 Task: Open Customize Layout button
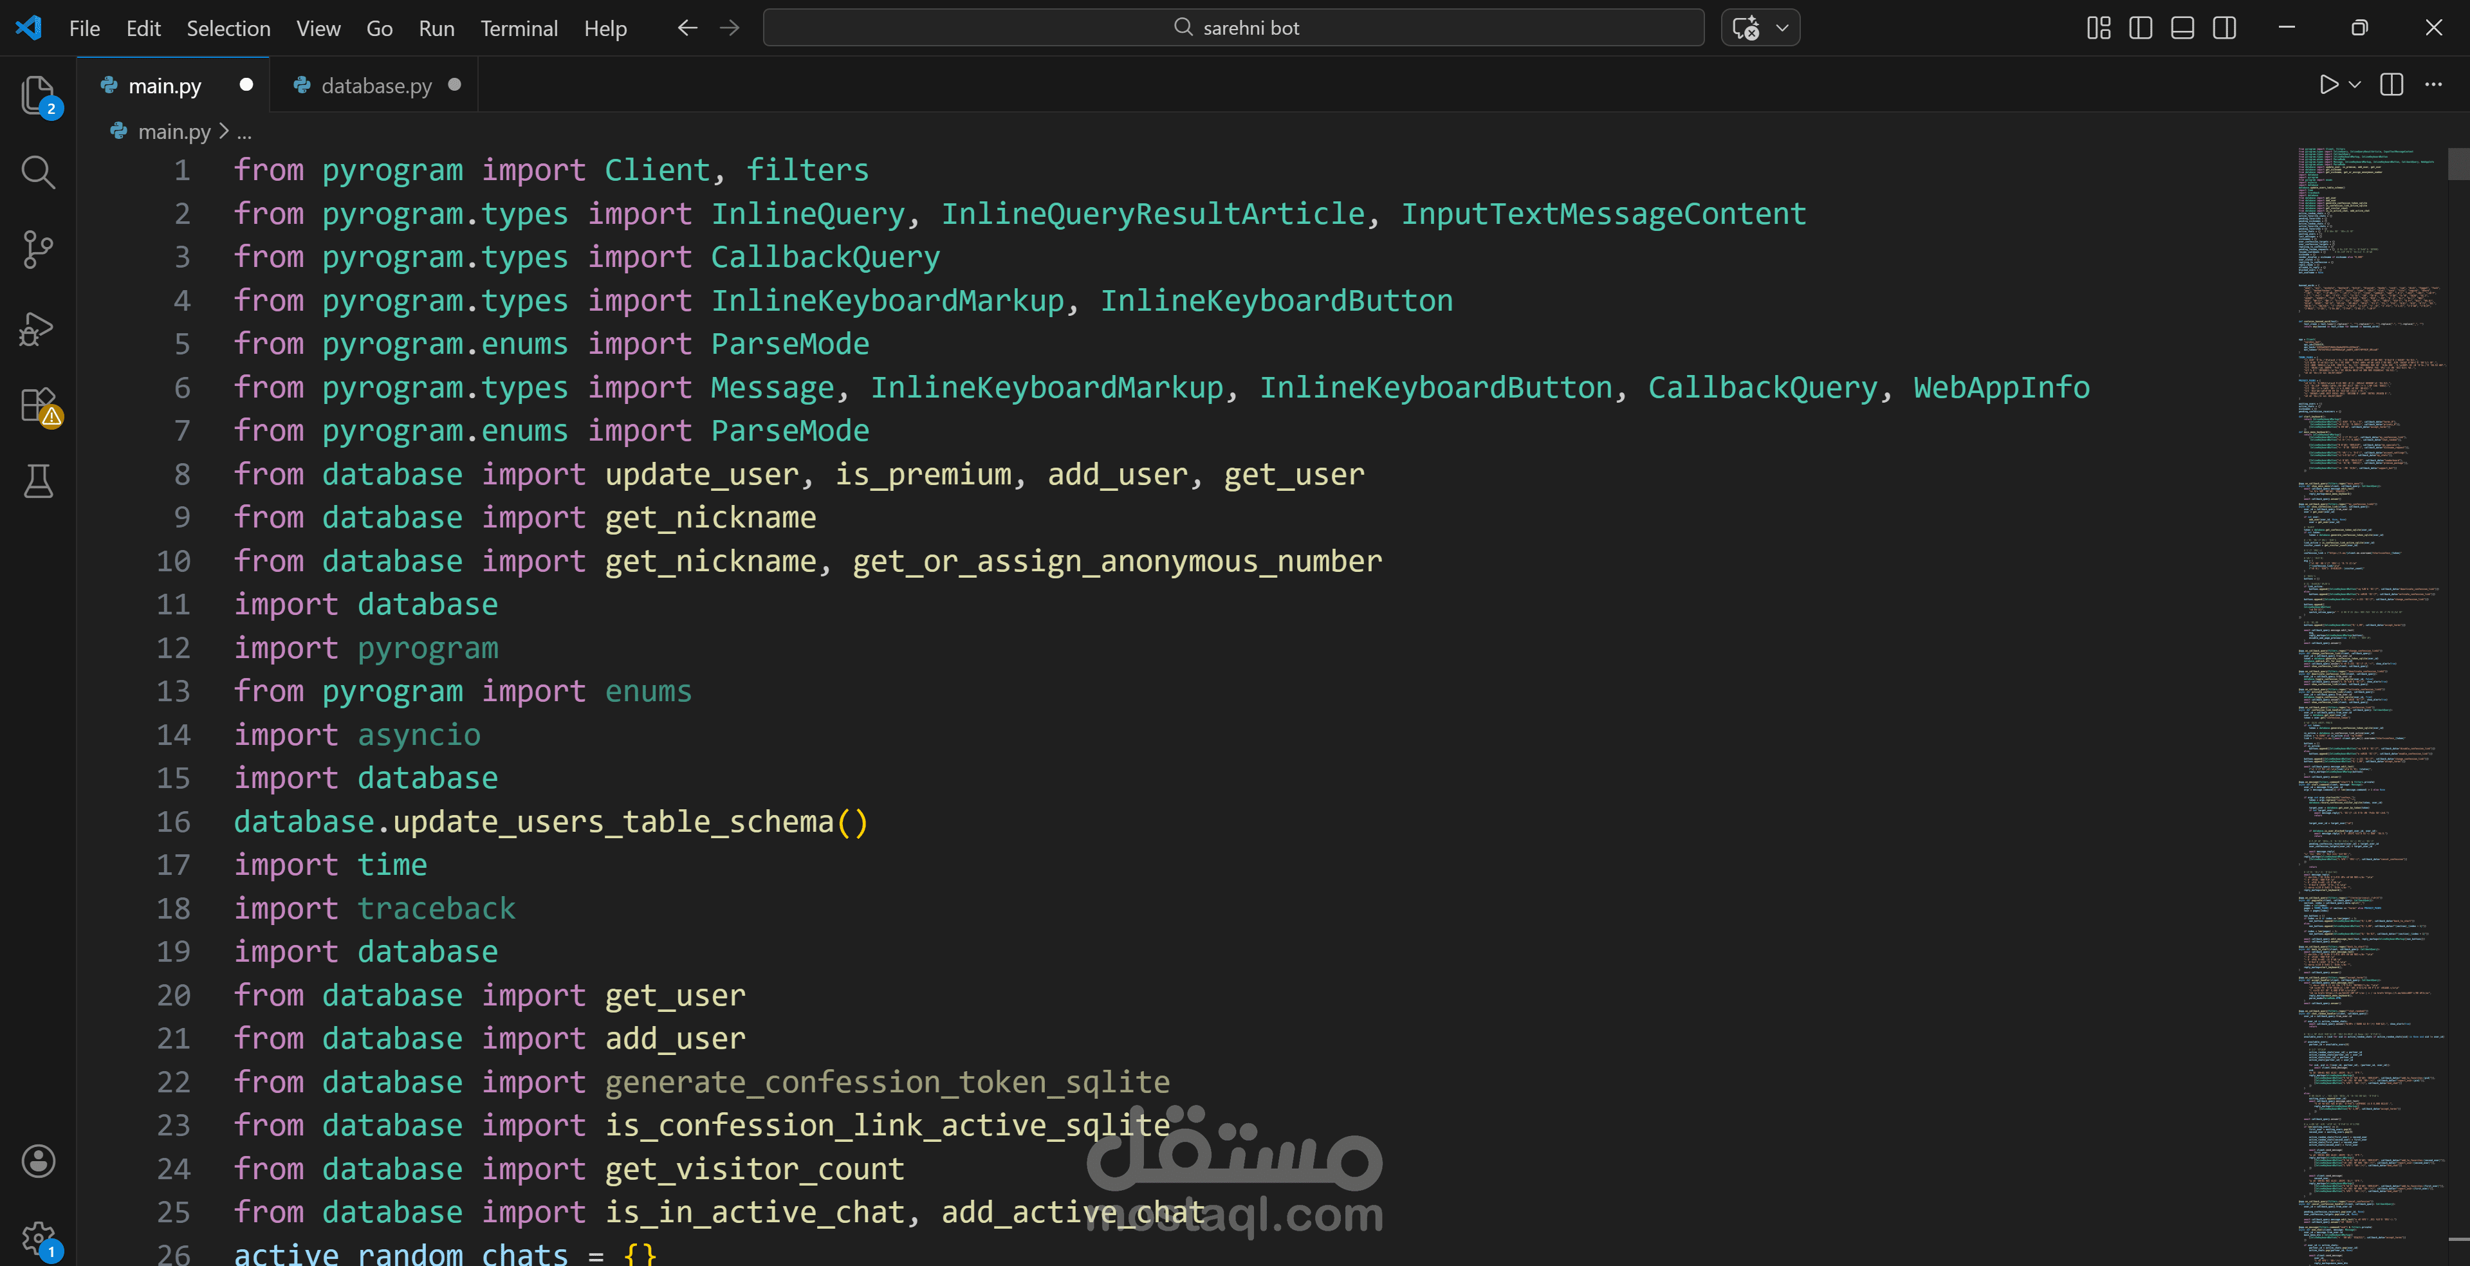point(2099,28)
